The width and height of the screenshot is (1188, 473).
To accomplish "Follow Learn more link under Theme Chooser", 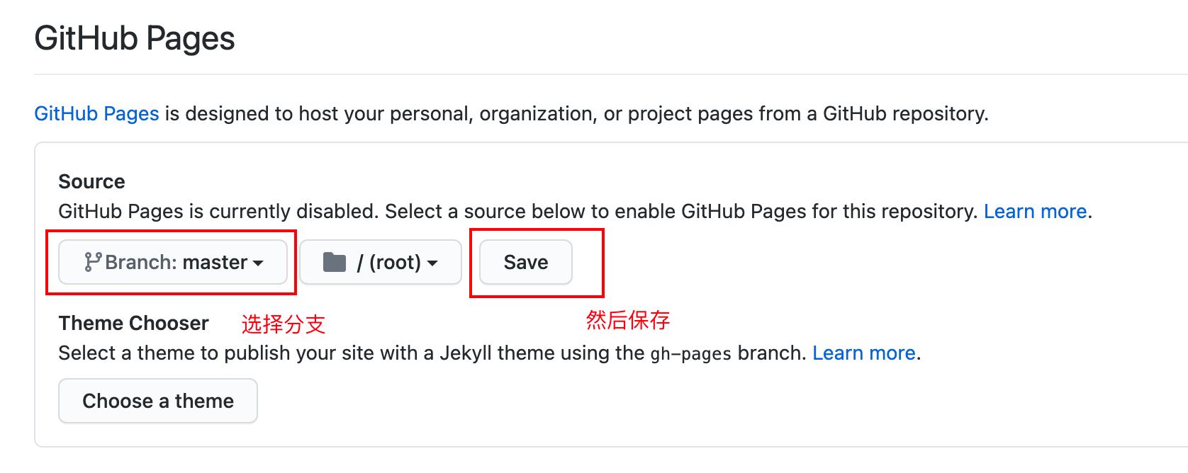I will (863, 353).
